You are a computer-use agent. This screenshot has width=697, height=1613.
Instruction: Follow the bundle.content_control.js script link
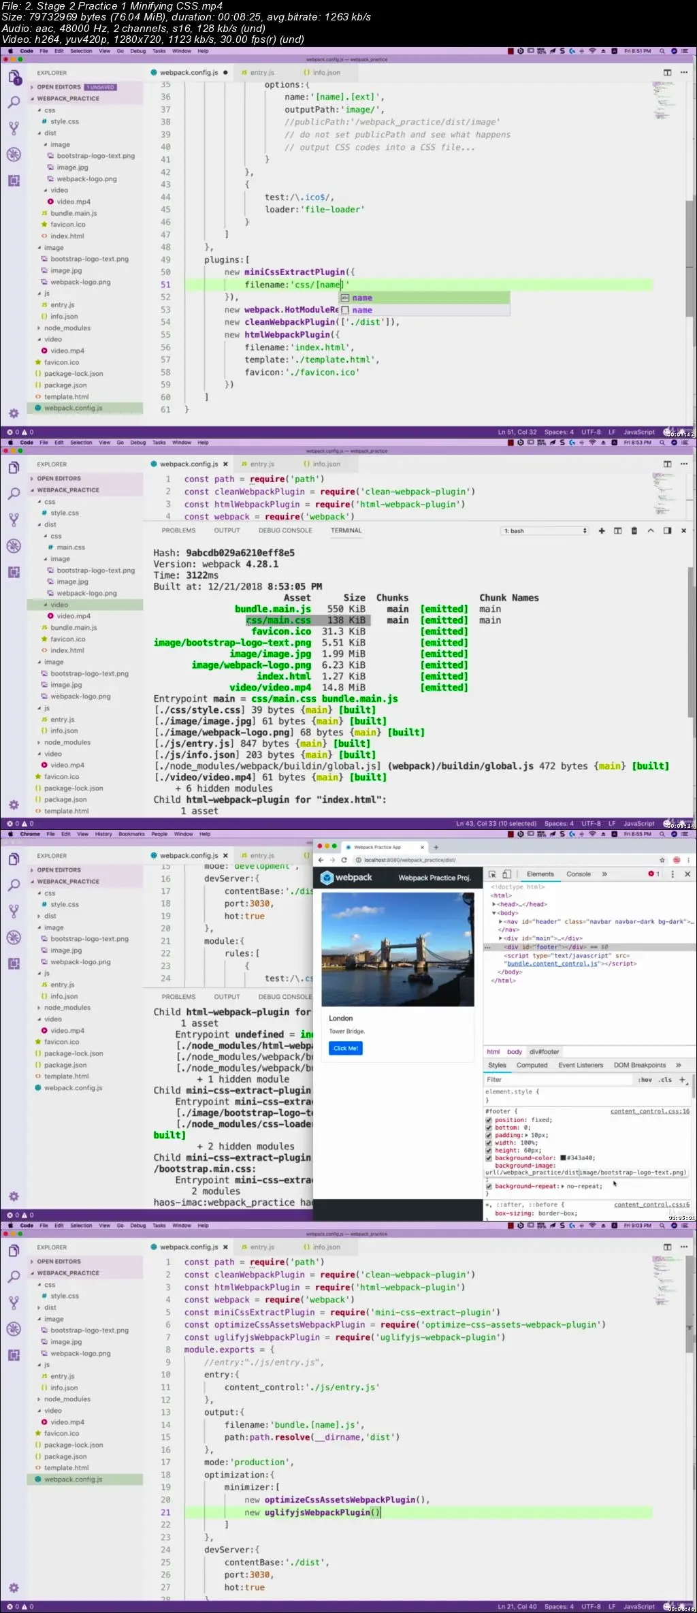552,963
